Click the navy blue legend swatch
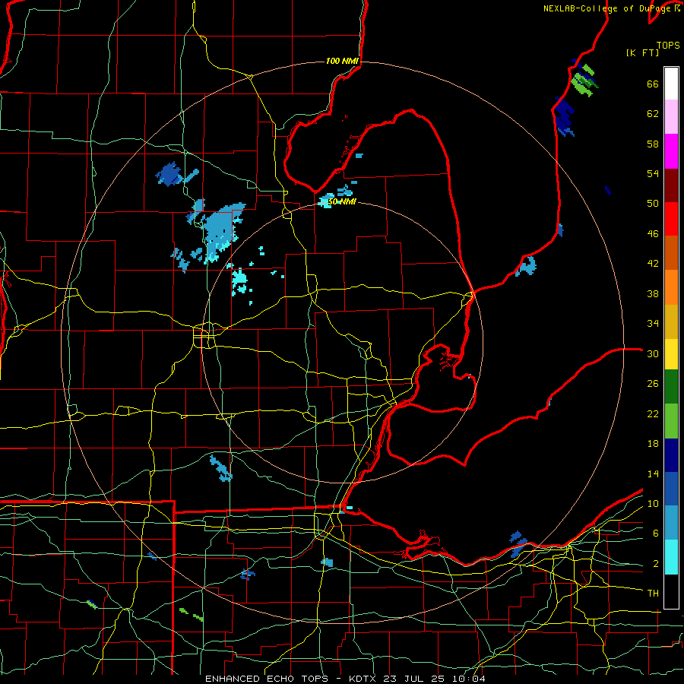 tap(671, 455)
